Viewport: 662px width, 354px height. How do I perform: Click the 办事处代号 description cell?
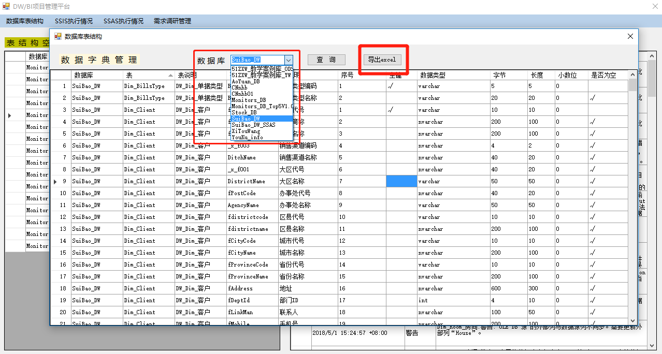click(x=308, y=193)
